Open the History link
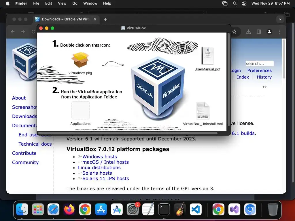 [264, 77]
